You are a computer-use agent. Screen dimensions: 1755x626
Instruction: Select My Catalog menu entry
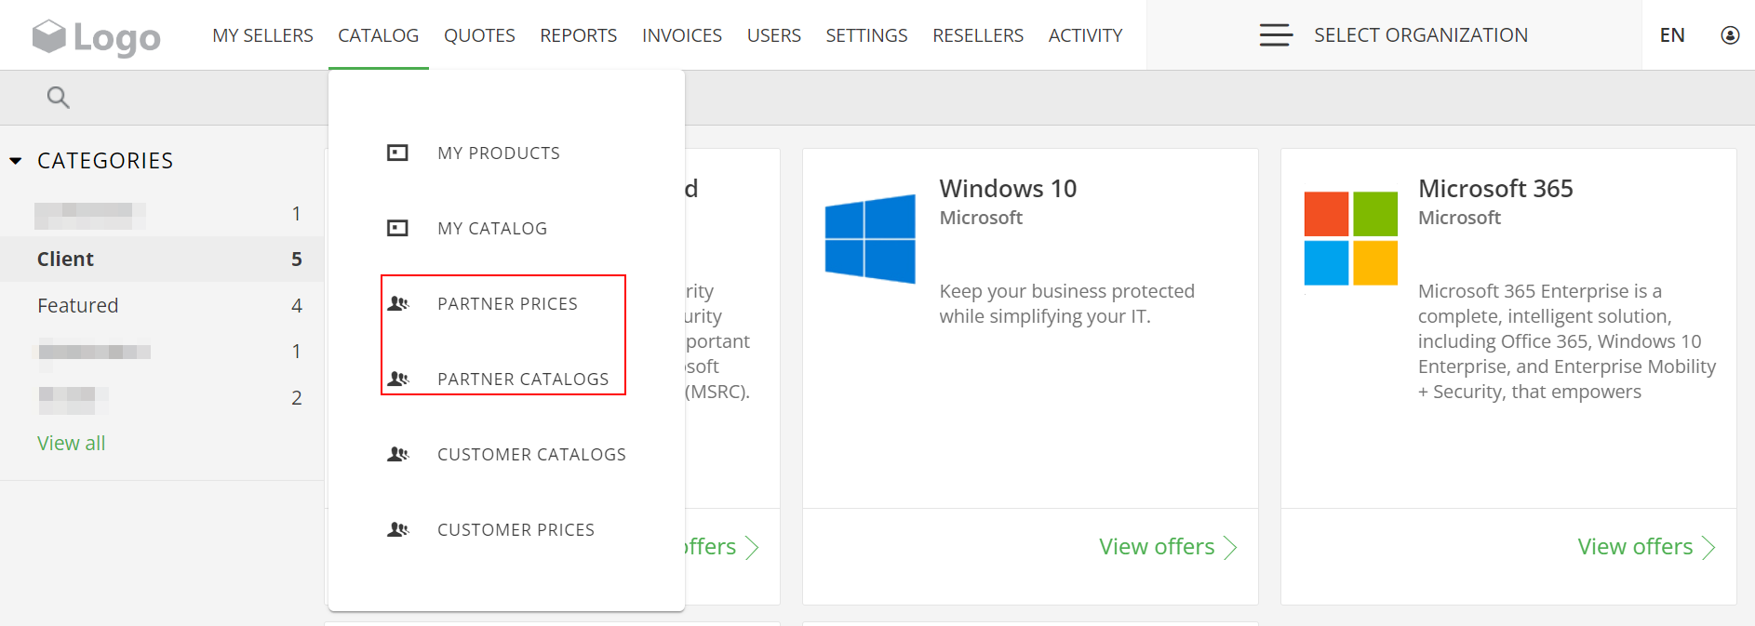tap(492, 228)
